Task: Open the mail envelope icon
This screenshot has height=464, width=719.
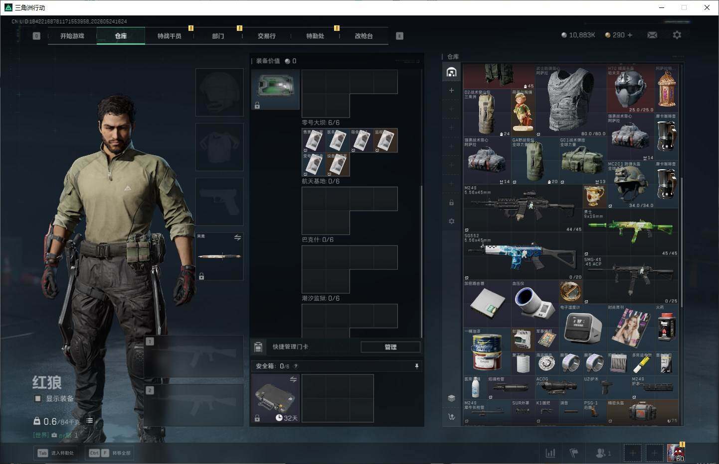Action: coord(652,35)
